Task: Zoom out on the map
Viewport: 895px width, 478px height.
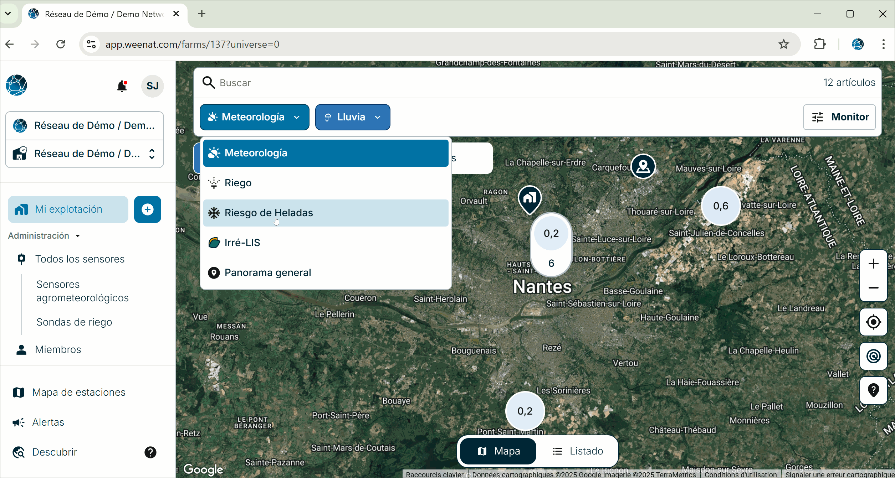Action: click(x=873, y=288)
